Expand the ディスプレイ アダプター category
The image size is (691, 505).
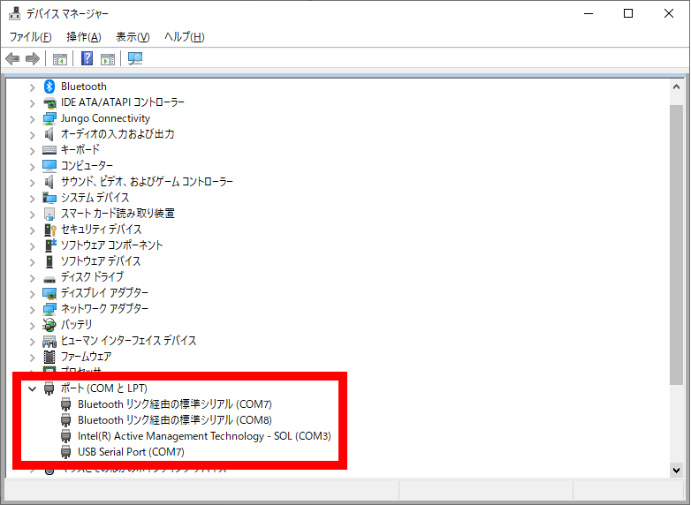(x=33, y=293)
